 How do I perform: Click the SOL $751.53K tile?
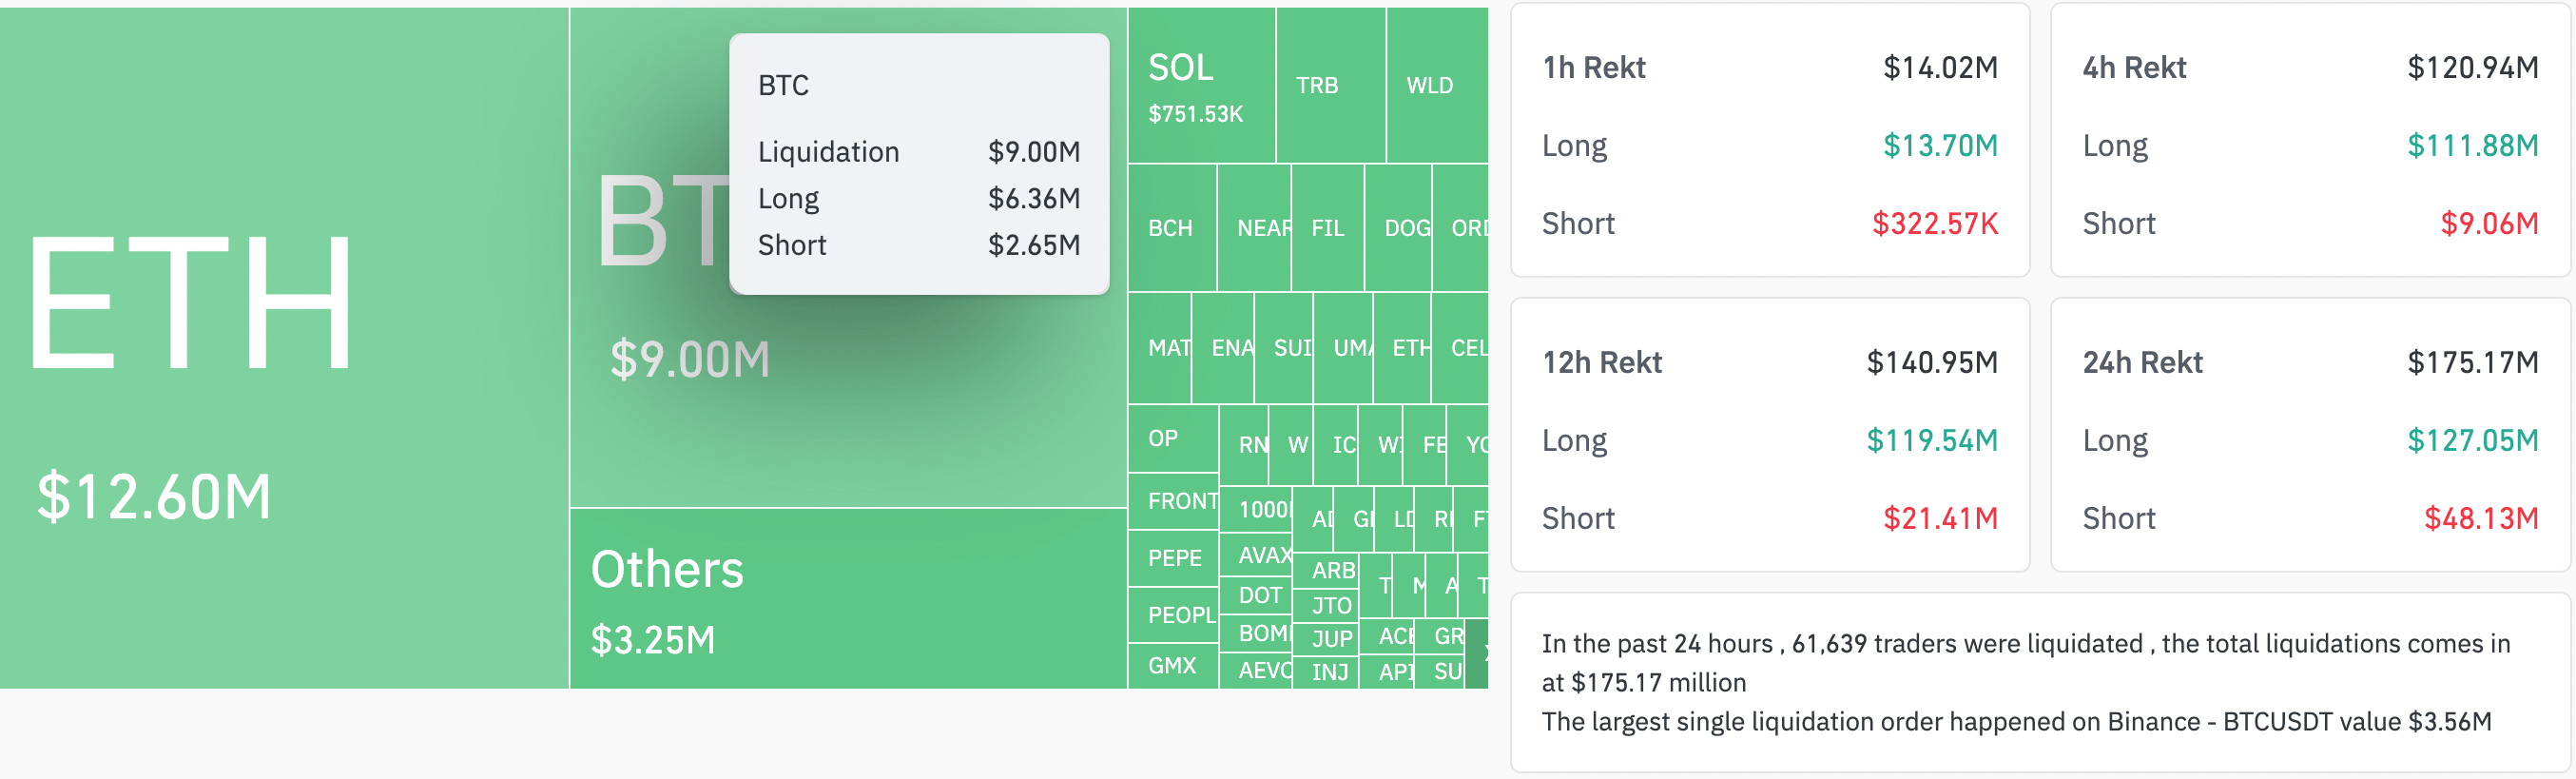(1201, 86)
